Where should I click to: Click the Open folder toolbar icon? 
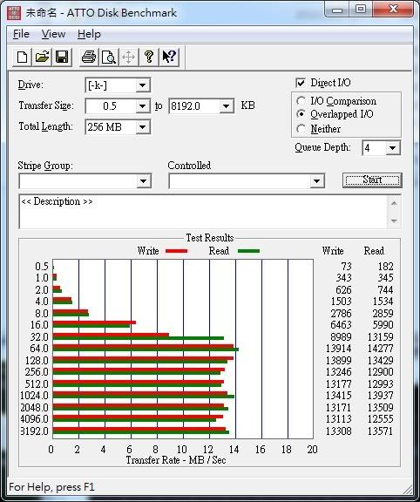point(42,58)
